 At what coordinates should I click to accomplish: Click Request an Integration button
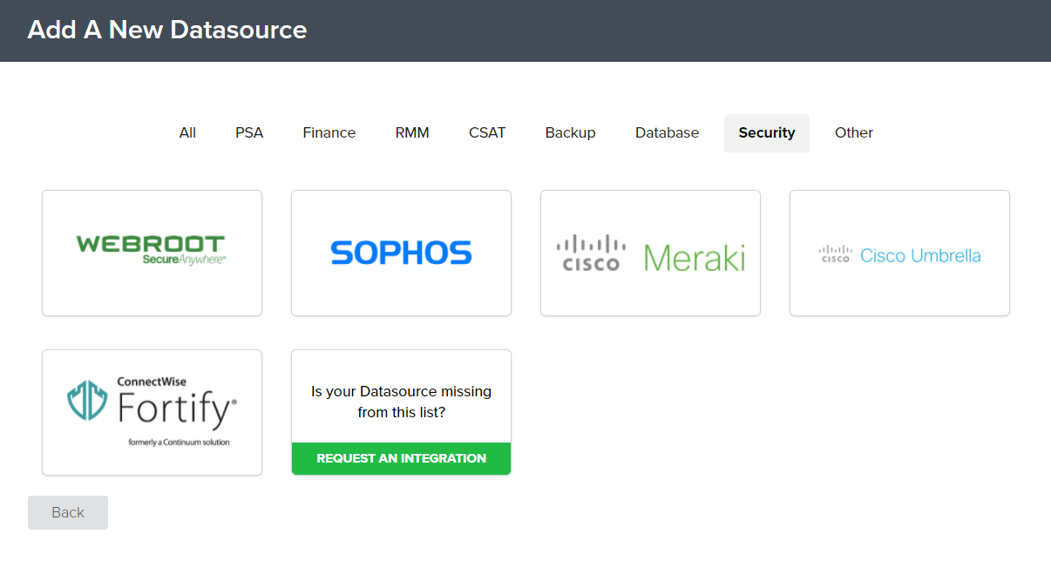(401, 458)
